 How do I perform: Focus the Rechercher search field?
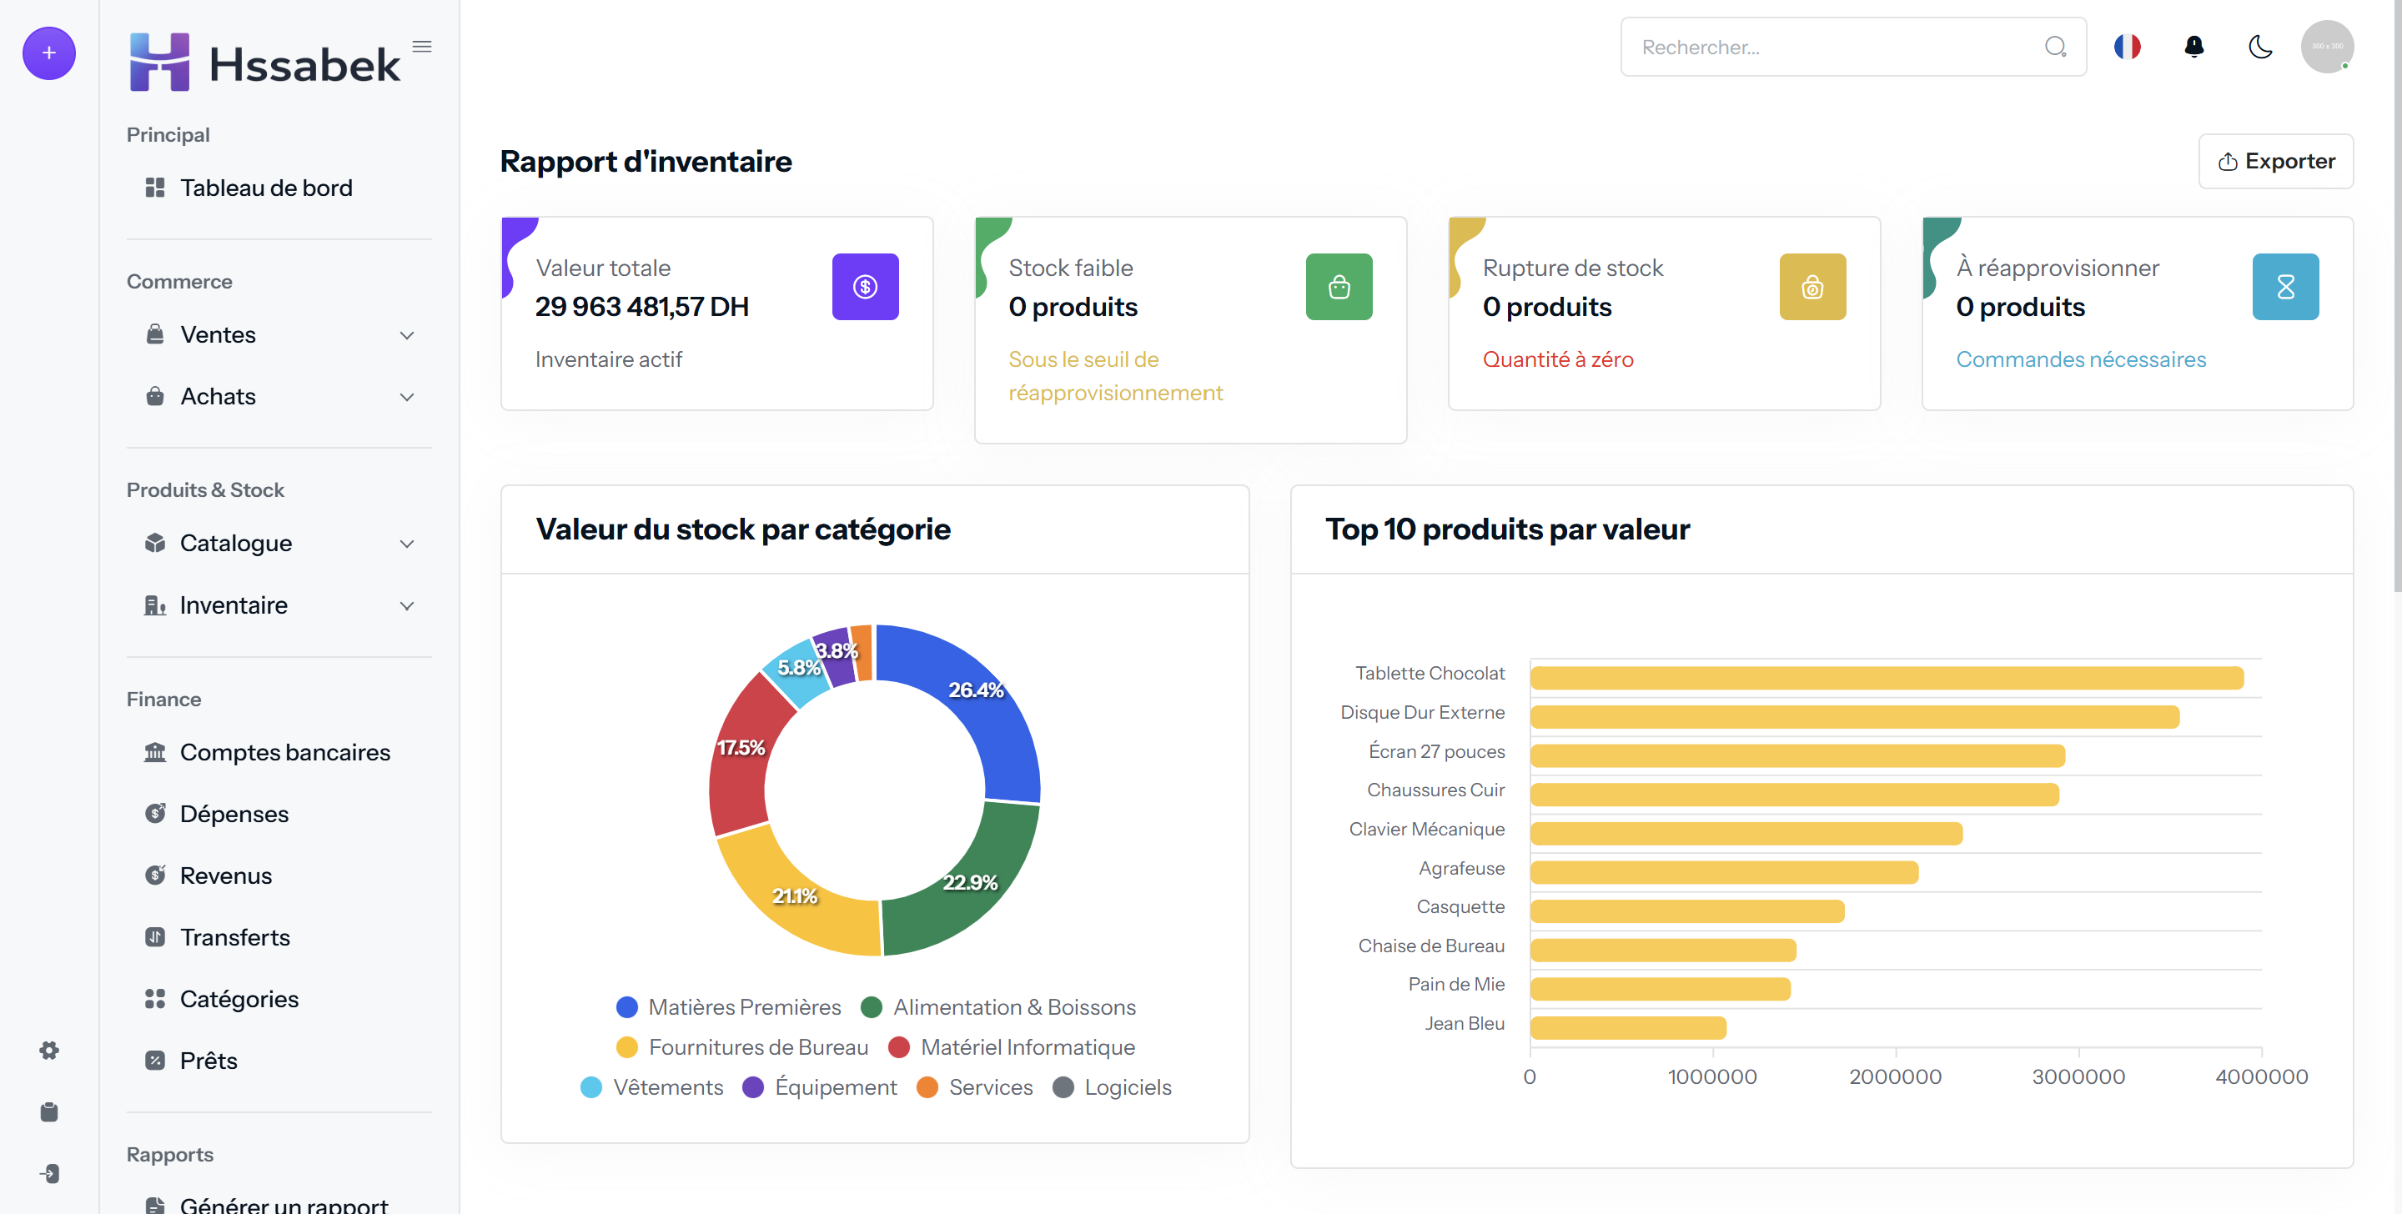(1852, 47)
